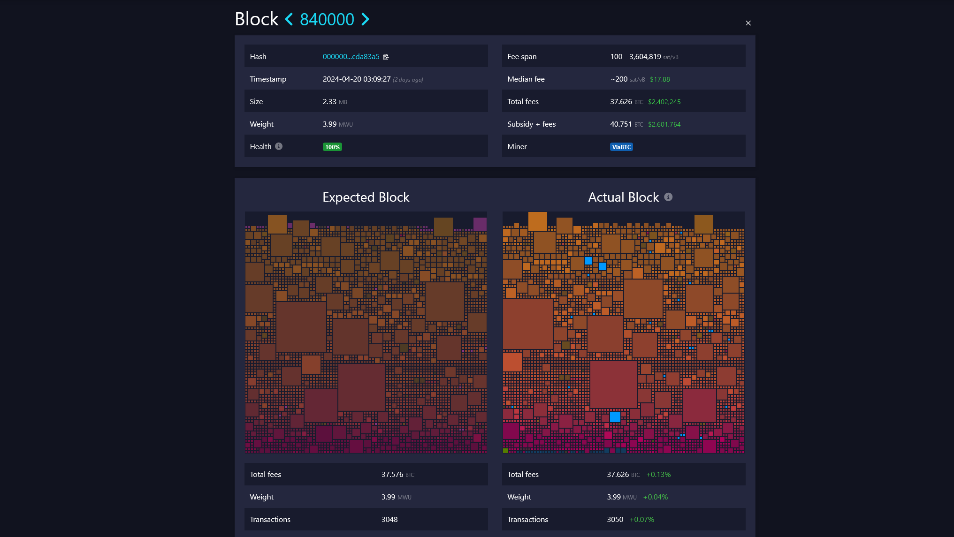This screenshot has height=537, width=954.
Task: Copy the block hash to clipboard
Action: coord(386,57)
